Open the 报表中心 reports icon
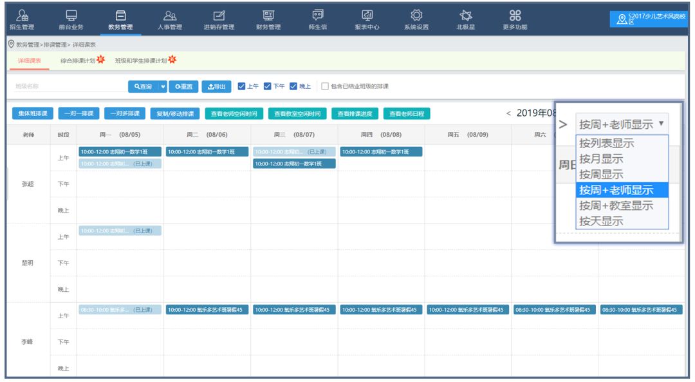This screenshot has height=382, width=695. point(367,15)
